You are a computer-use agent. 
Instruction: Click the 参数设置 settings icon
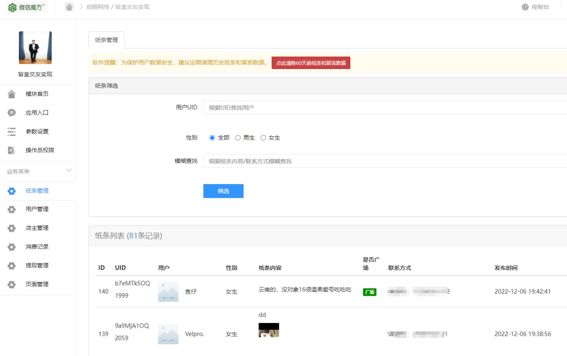tap(12, 131)
